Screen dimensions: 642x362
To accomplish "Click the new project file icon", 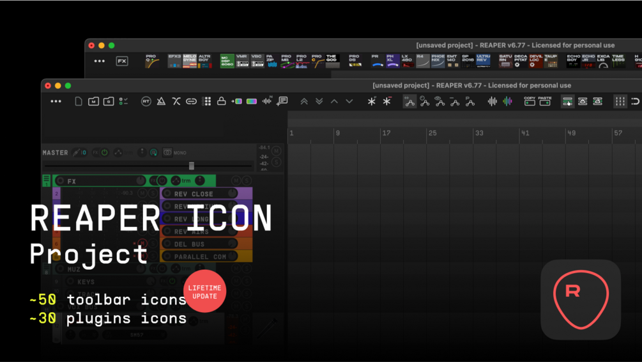I will [78, 101].
